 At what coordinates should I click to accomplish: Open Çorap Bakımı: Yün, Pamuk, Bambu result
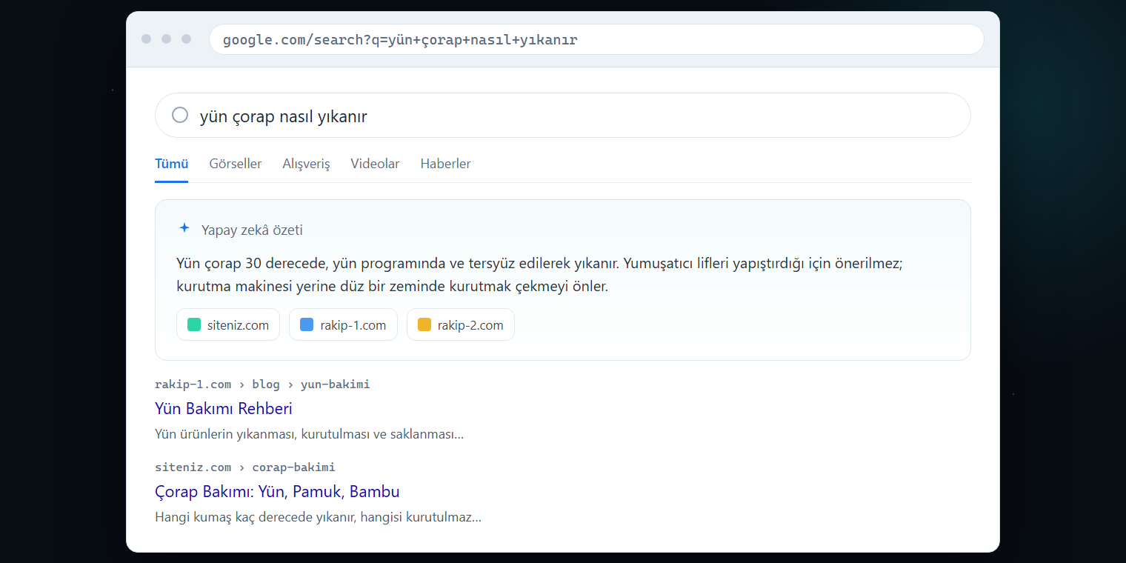pos(277,491)
